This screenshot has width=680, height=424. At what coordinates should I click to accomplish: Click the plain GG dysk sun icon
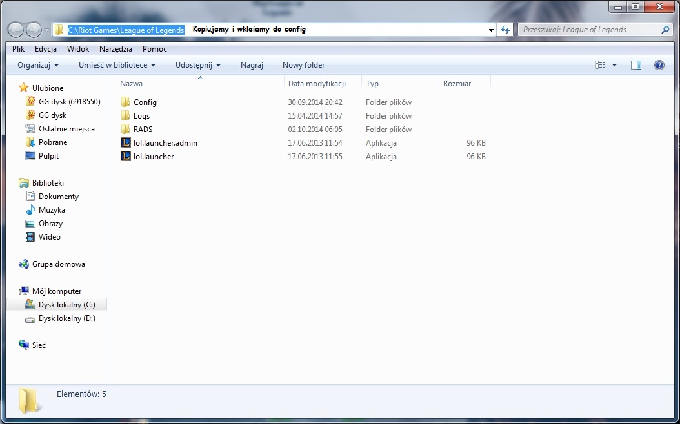pyautogui.click(x=30, y=115)
